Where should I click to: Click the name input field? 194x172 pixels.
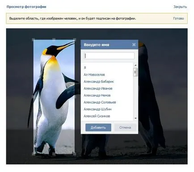pos(109,56)
